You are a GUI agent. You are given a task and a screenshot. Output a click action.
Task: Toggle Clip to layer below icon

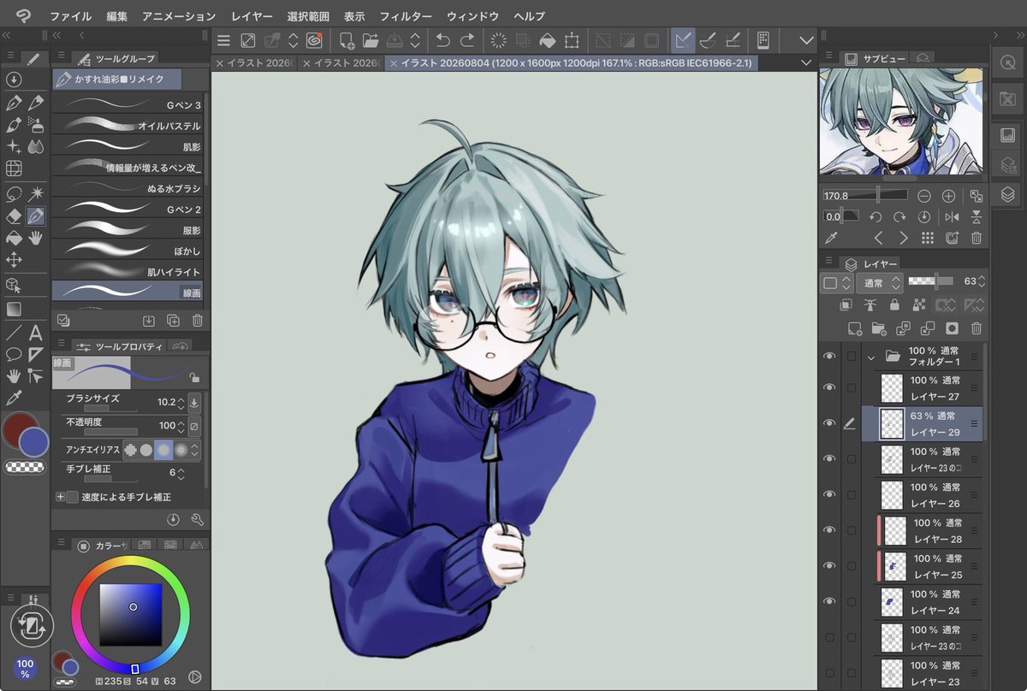pos(846,304)
